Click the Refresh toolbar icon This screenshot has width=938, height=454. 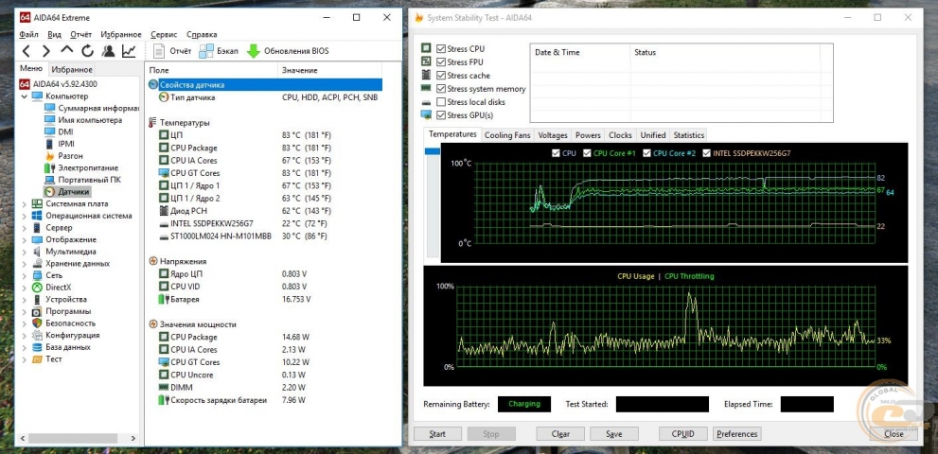87,51
